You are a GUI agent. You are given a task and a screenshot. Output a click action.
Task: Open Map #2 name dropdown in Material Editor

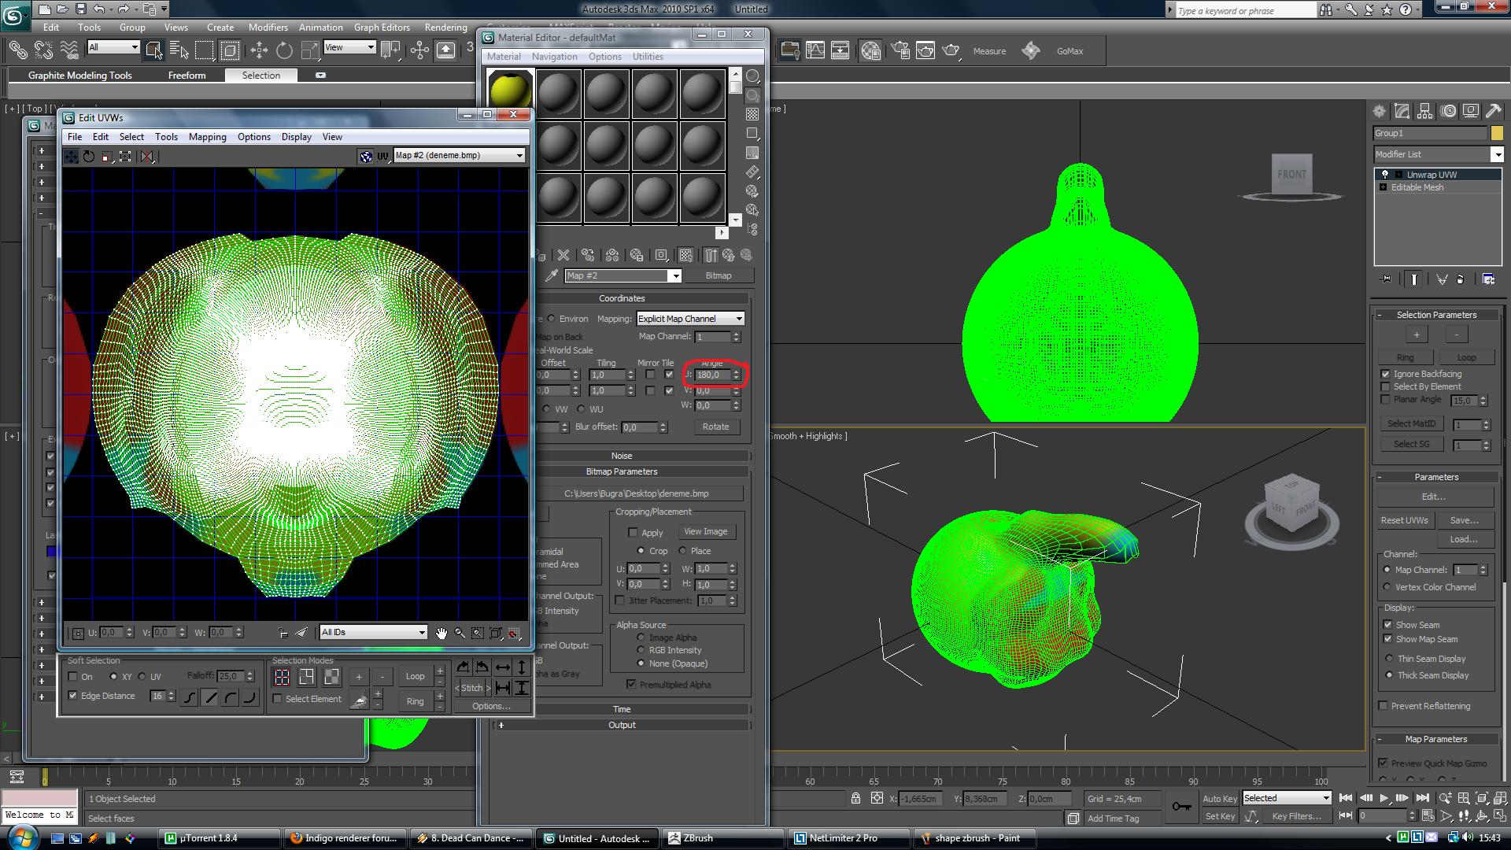pos(623,275)
